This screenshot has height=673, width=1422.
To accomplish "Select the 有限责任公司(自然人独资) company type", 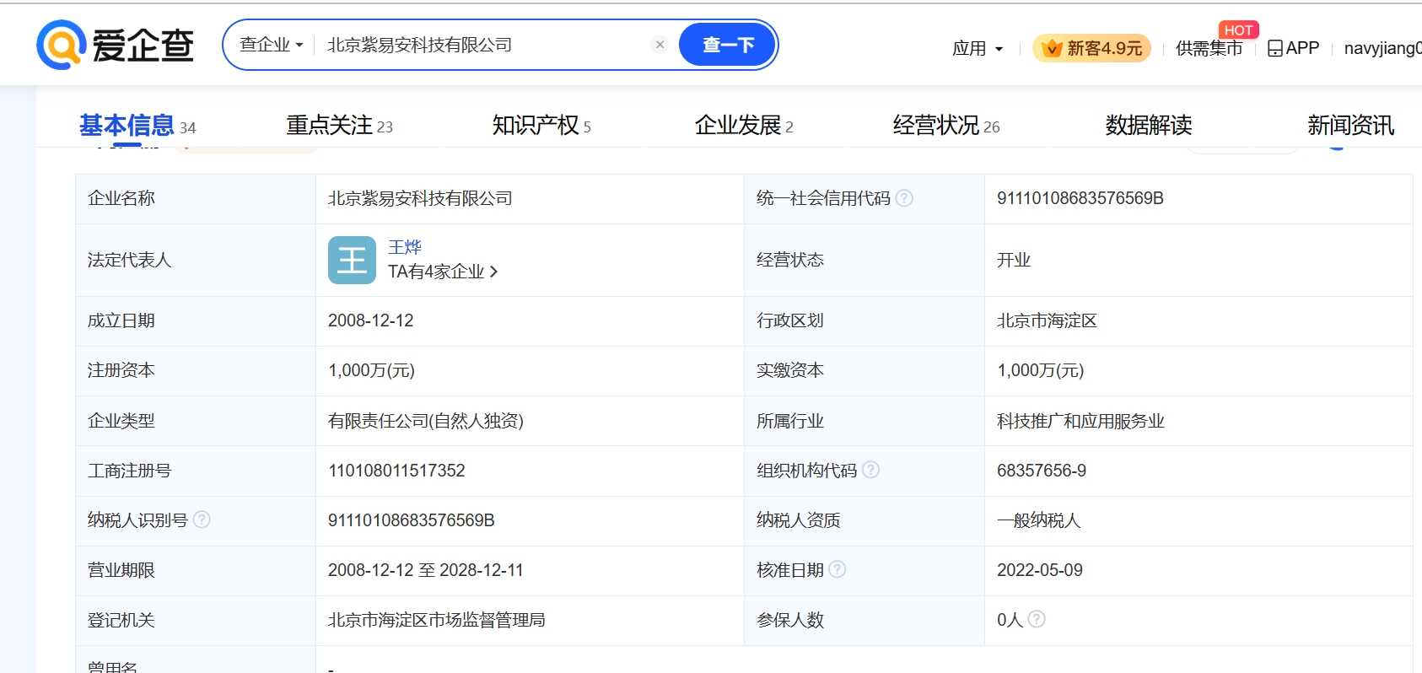I will [426, 421].
